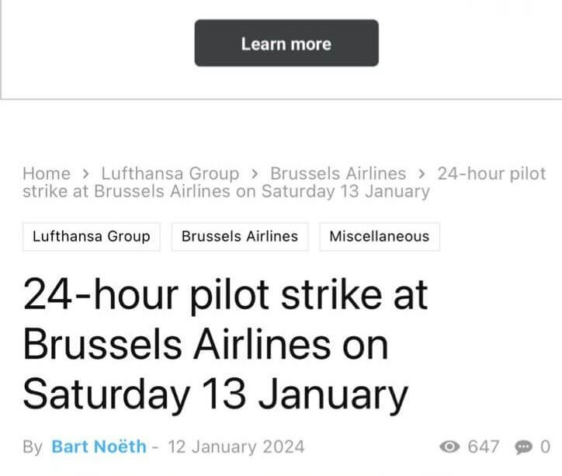Click the Learn more button
Image resolution: width=562 pixels, height=476 pixels.
point(286,43)
